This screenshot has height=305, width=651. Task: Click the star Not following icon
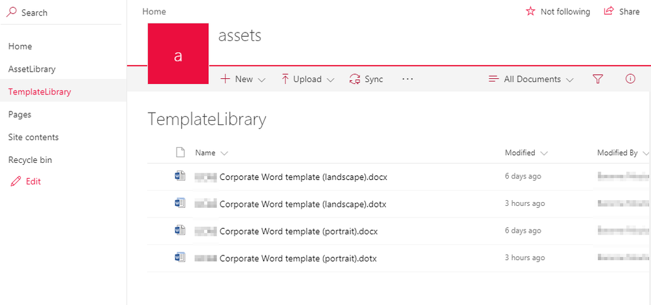pos(530,12)
